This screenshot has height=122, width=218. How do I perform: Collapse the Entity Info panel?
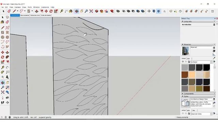tap(183, 21)
